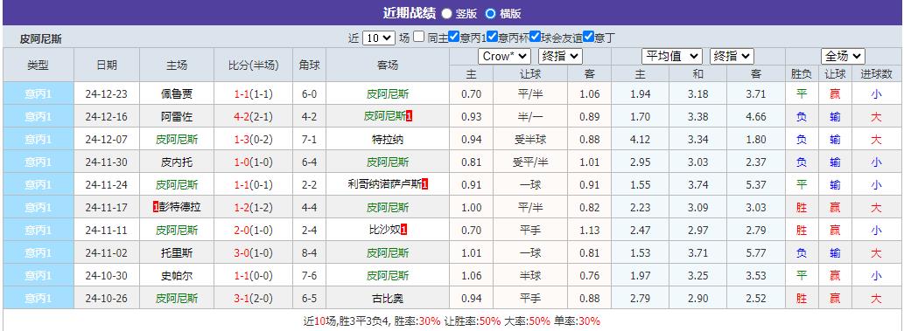The height and width of the screenshot is (331, 904).
Task: Uncheck the 意丁 checkbox
Action: (x=588, y=37)
